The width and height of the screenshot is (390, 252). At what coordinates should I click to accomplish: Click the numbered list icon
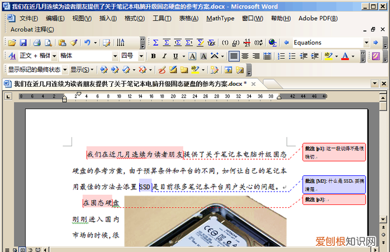click(x=281, y=56)
